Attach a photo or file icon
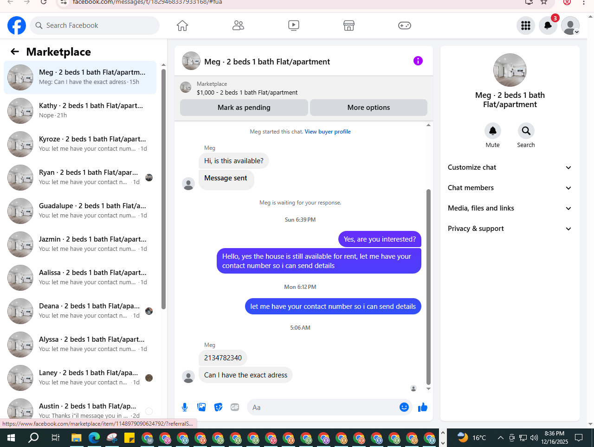This screenshot has height=447, width=594. [201, 407]
